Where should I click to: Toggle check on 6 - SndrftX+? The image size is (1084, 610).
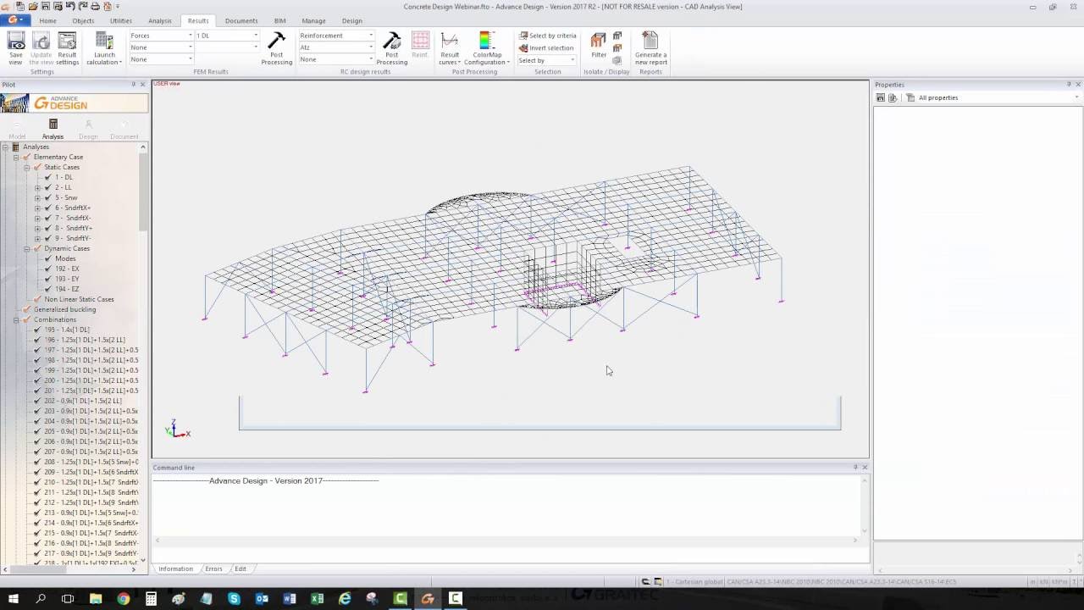[48, 208]
